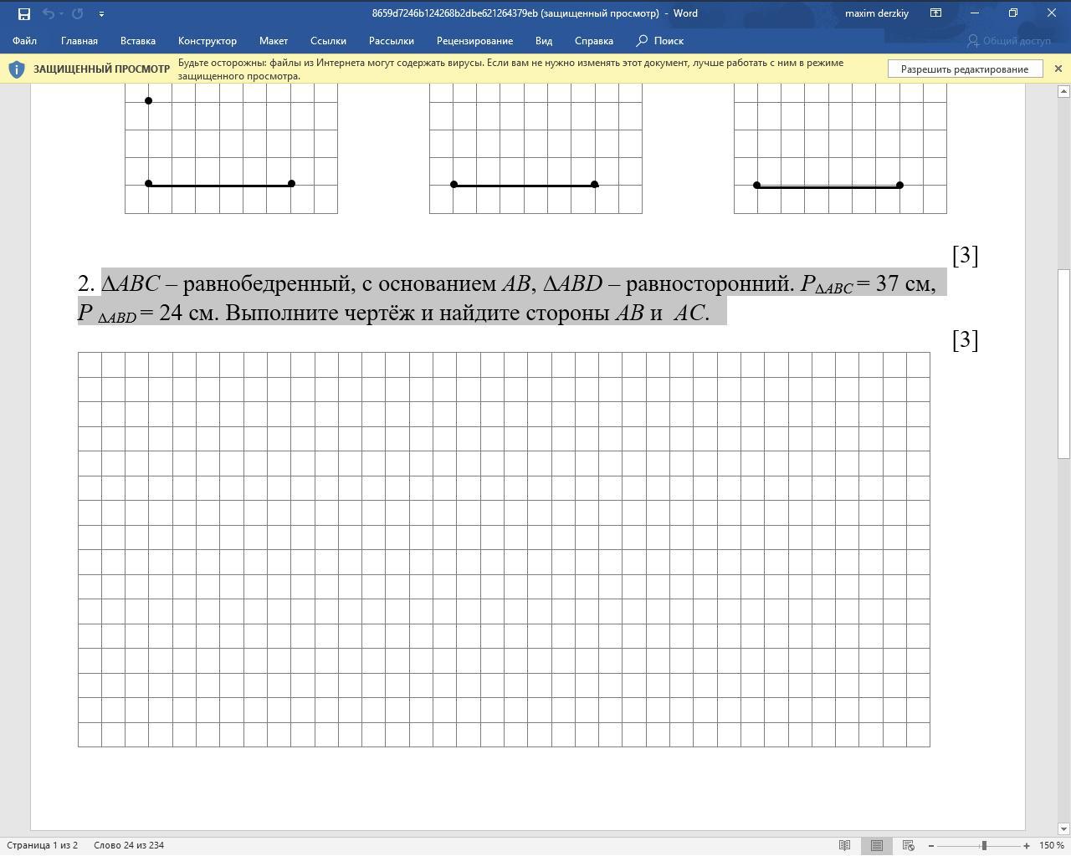
Task: Click word count 'Слово 24 из 234'
Action: tap(129, 845)
